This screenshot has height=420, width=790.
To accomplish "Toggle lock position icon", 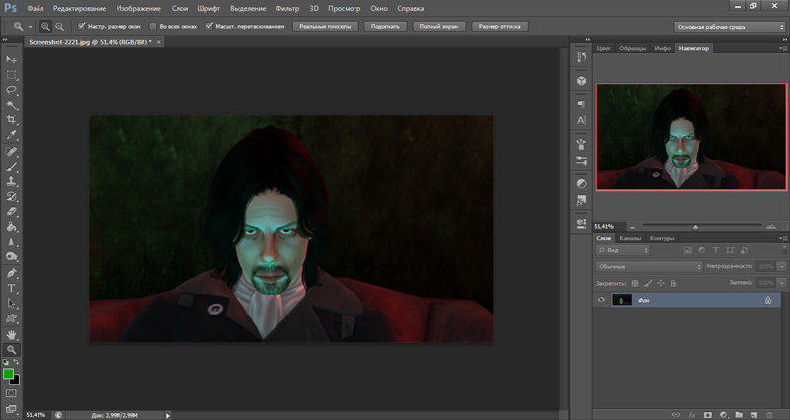I will pyautogui.click(x=661, y=283).
